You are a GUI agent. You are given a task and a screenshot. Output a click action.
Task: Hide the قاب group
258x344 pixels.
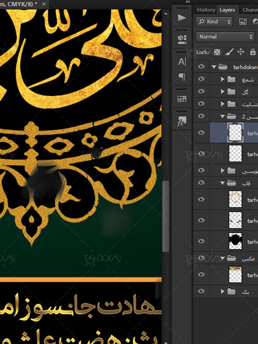pos(201,183)
